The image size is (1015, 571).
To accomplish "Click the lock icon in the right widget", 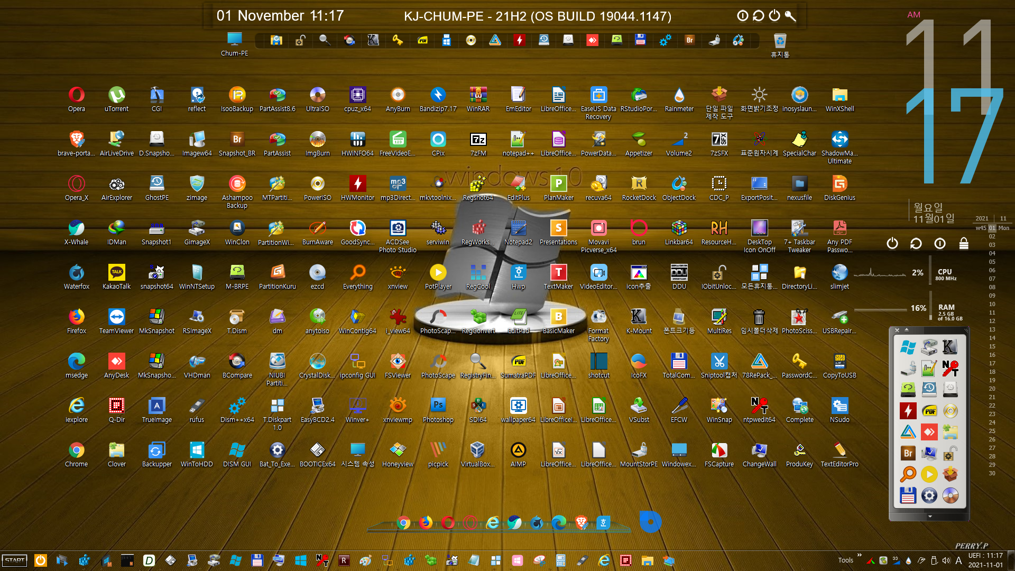I will point(964,243).
